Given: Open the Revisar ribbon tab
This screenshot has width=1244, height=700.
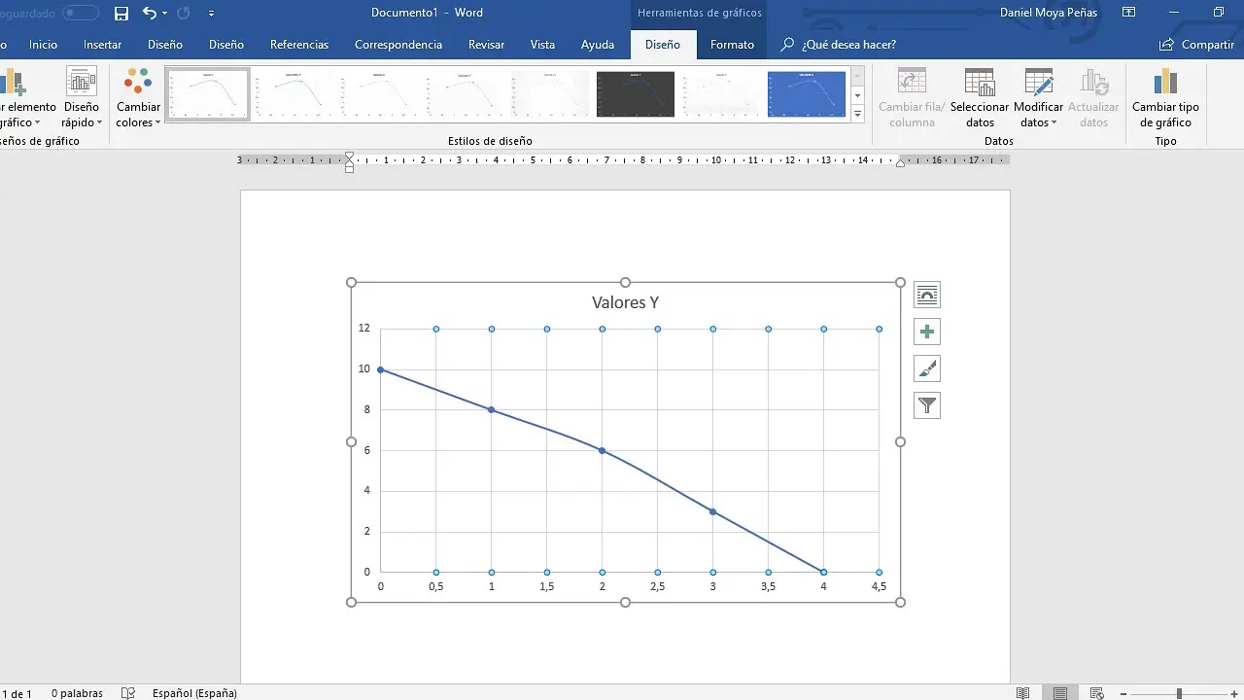Looking at the screenshot, I should (486, 45).
